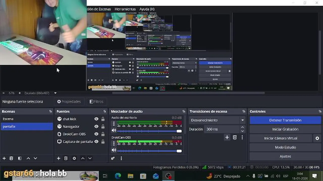Select the pantalla scene

pos(27,126)
